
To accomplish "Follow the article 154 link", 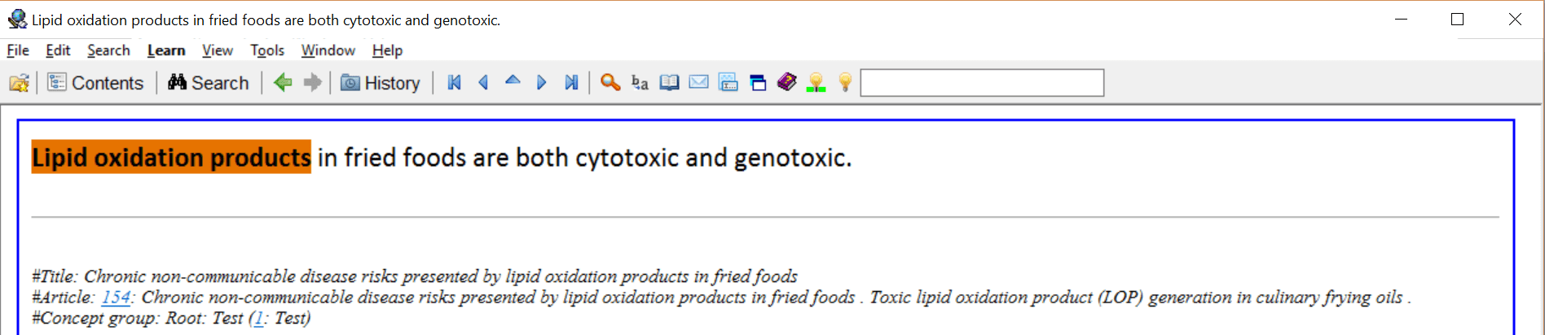I will coord(115,298).
